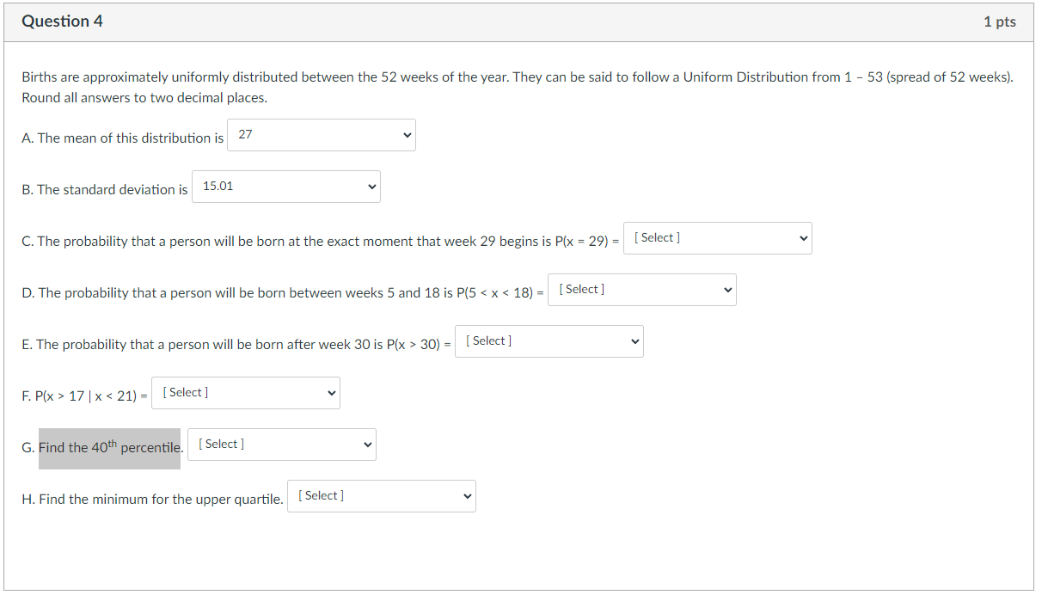This screenshot has width=1042, height=595.
Task: Open the 40th percentile Select dropdown
Action: [281, 445]
